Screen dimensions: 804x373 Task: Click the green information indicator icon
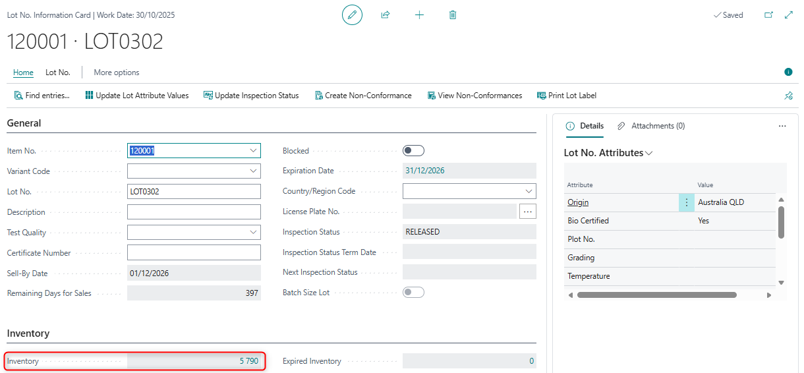point(788,72)
